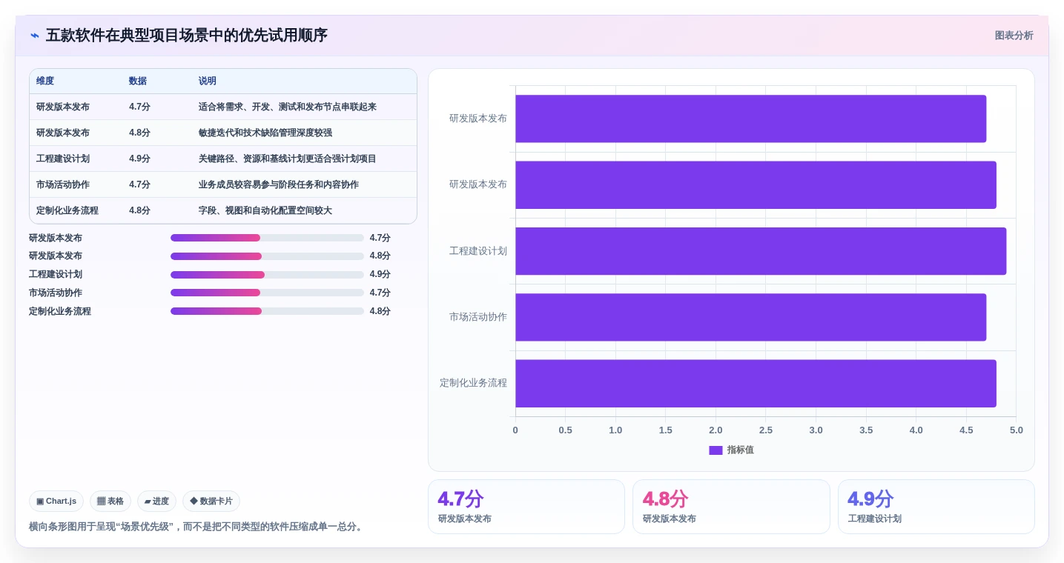Click the 数据 column header
The width and height of the screenshot is (1064, 563).
[138, 81]
